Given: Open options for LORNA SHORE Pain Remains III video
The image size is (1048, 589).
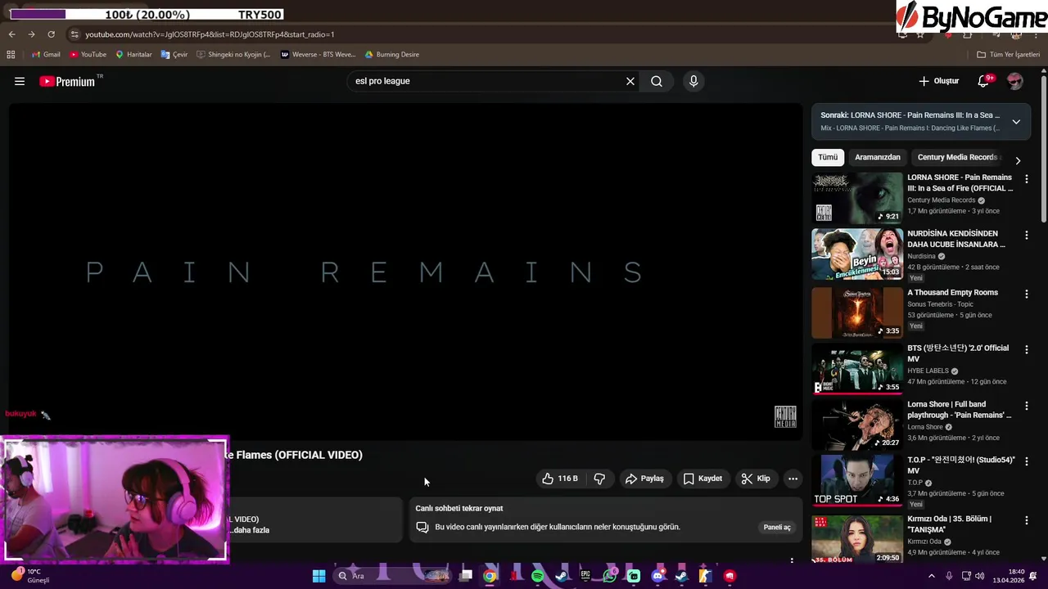Looking at the screenshot, I should click(1026, 178).
